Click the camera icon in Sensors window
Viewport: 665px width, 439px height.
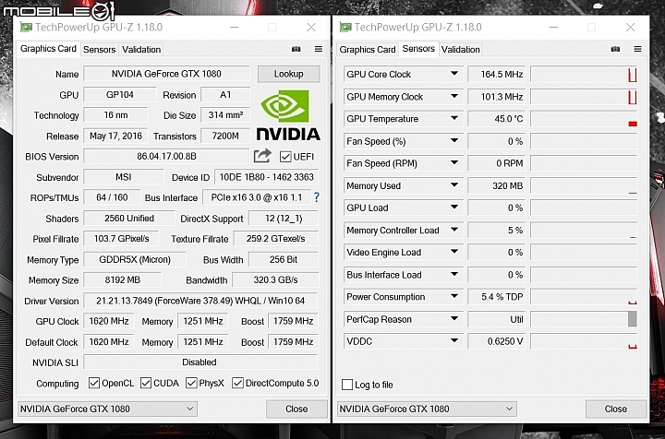(616, 49)
